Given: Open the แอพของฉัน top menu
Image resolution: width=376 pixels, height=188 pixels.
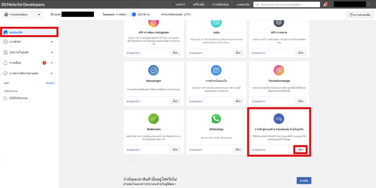Looking at the screenshot, I should pos(243,4).
